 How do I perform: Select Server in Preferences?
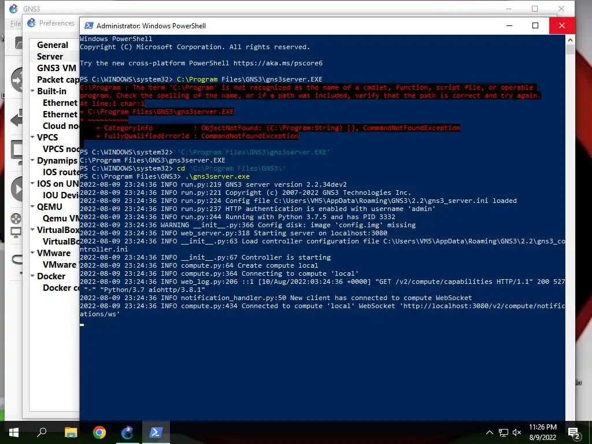click(50, 57)
